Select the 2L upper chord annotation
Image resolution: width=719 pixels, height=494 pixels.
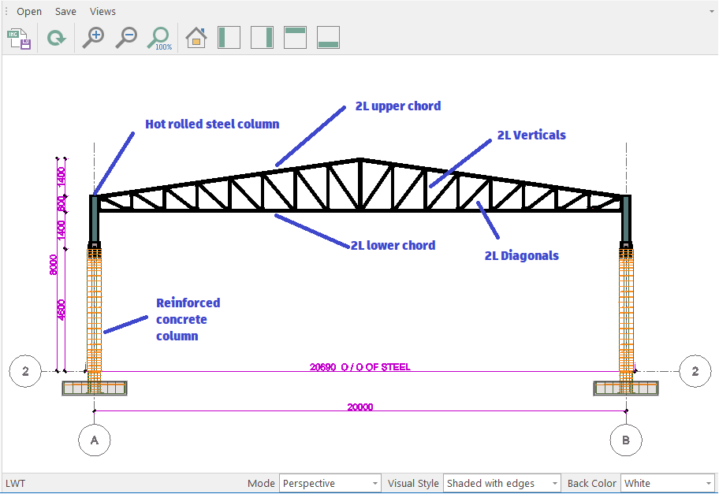398,106
